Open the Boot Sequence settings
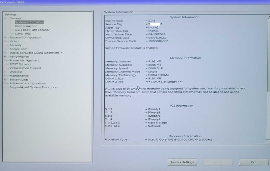The width and height of the screenshot is (270, 171). [x=26, y=26]
